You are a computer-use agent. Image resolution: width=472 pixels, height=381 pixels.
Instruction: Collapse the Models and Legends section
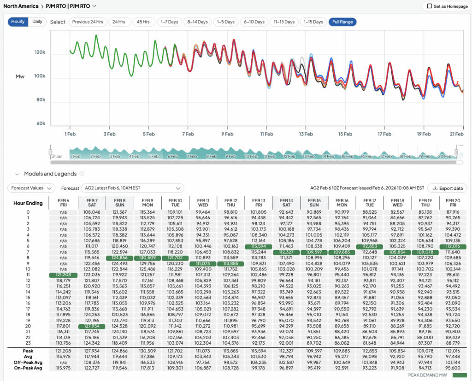pos(17,174)
